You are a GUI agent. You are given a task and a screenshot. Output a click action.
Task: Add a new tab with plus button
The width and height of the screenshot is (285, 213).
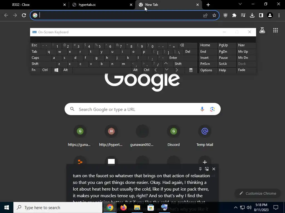[x=208, y=5]
